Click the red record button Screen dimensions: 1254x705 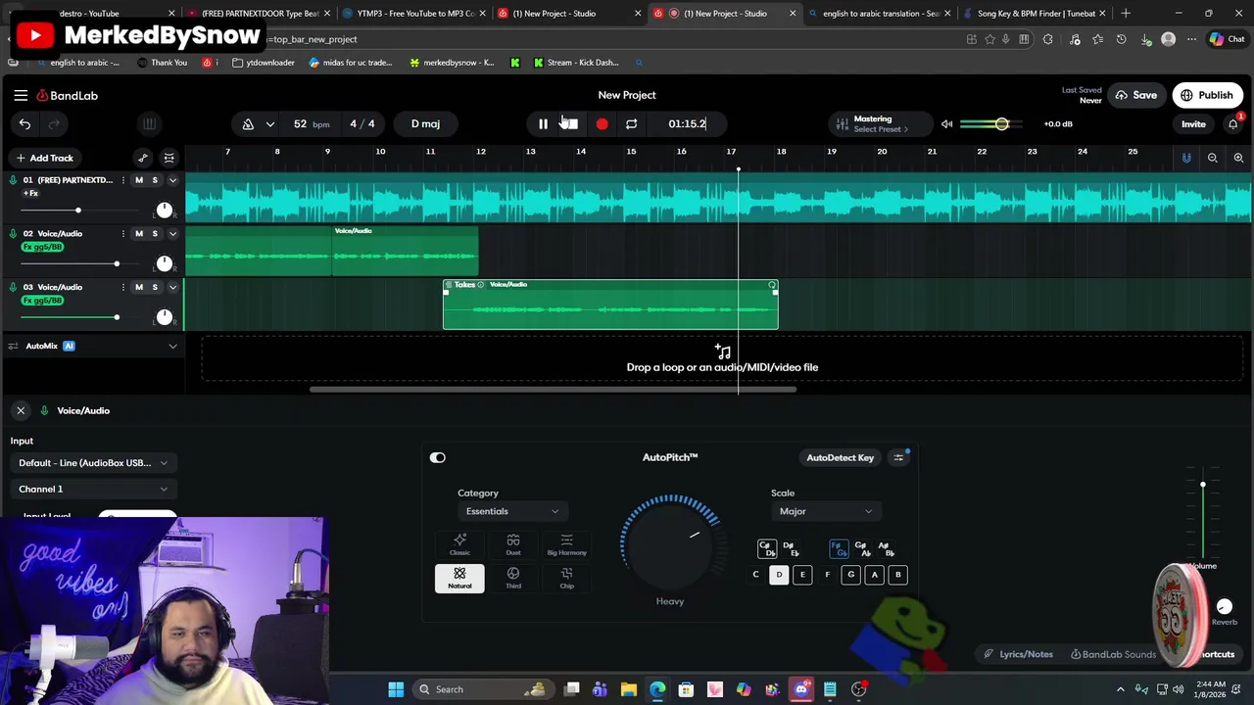tap(602, 123)
